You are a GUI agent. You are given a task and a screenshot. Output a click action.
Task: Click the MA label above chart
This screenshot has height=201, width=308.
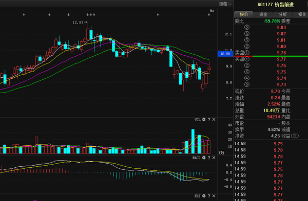[x=212, y=11]
